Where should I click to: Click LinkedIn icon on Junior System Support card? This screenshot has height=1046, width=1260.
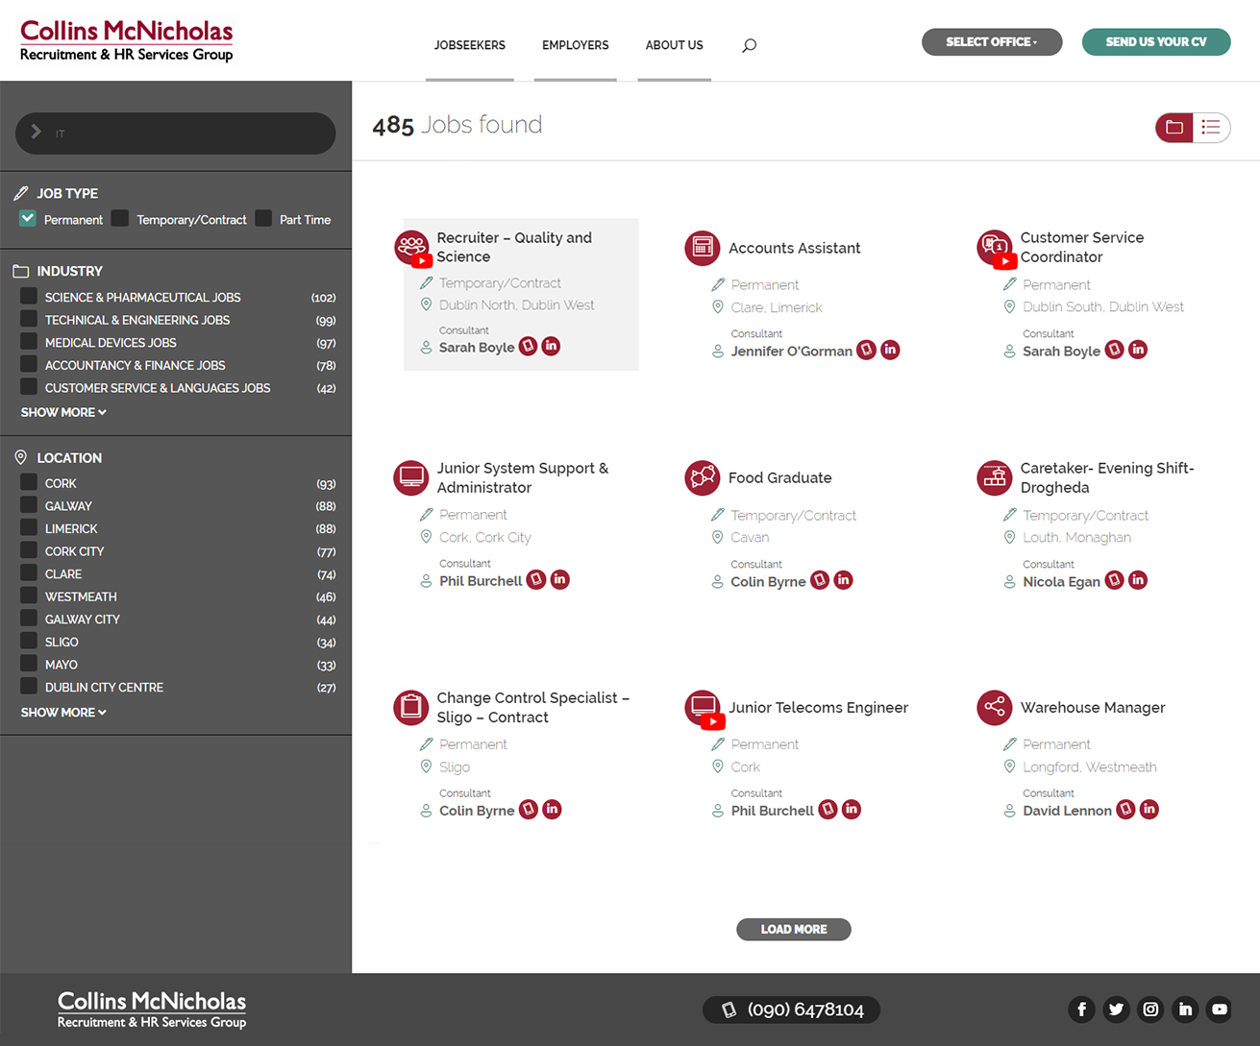[560, 579]
